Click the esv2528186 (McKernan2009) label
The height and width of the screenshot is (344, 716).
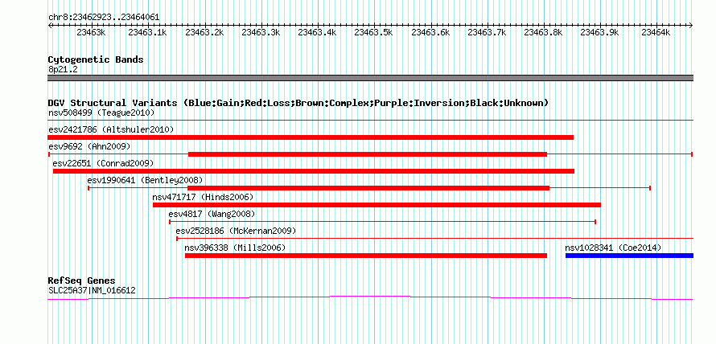point(236,231)
